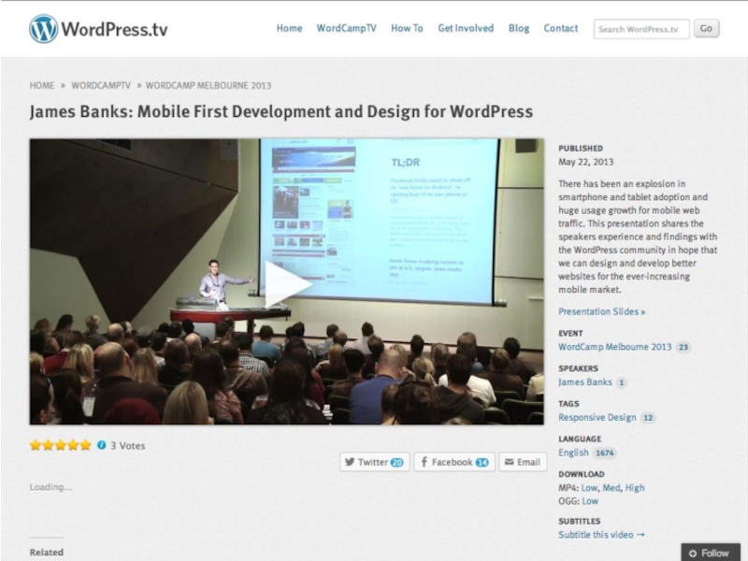The image size is (748, 561).
Task: Open the James Banks speaker link
Action: tap(585, 382)
